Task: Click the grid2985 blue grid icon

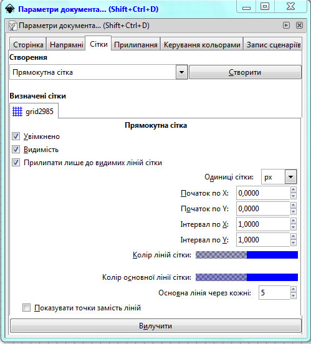Action: [17, 112]
